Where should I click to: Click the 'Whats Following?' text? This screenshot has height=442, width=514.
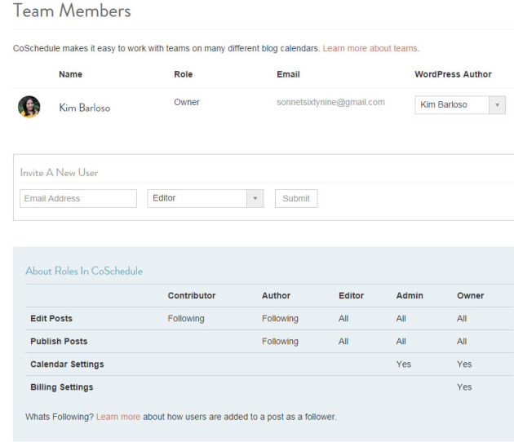pos(60,417)
